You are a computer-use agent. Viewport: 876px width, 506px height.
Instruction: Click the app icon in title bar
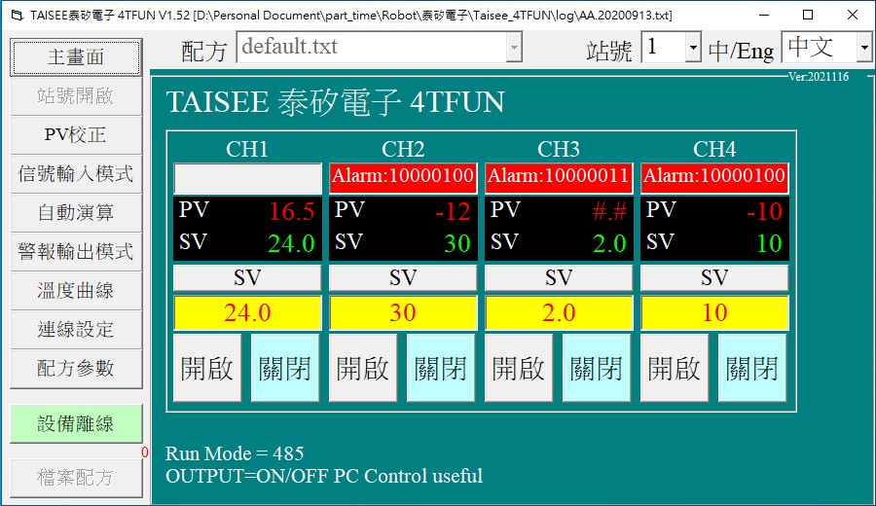[x=18, y=15]
